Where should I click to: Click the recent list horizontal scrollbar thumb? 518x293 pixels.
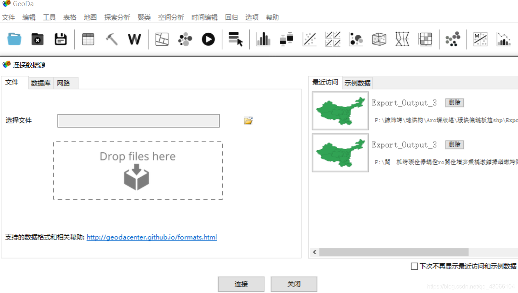[394, 252]
